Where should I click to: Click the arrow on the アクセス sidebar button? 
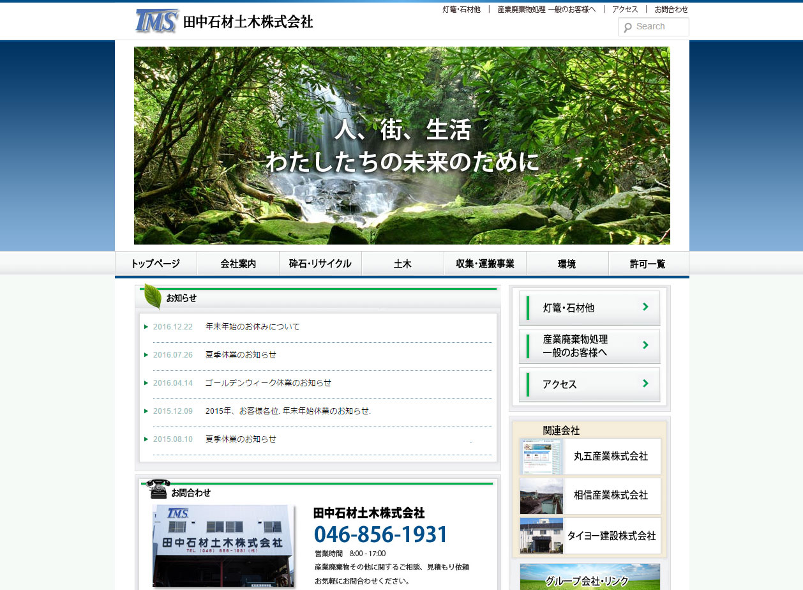pyautogui.click(x=645, y=384)
